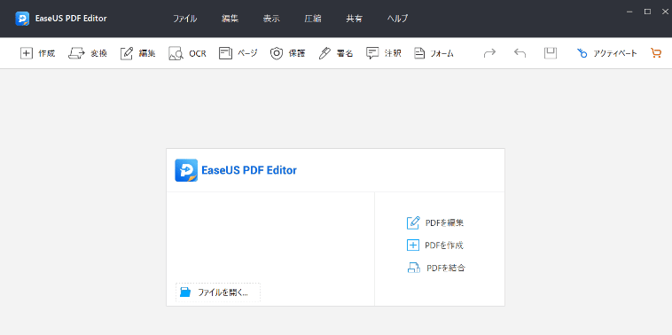Open the フォーム tool
672x335 pixels.
coord(434,53)
